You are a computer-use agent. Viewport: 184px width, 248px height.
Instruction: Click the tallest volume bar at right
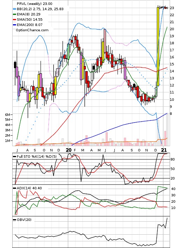167,130
